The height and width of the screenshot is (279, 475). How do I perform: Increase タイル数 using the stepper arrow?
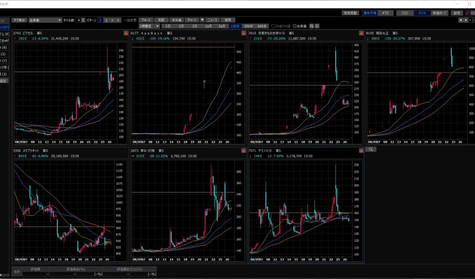pyautogui.click(x=83, y=19)
